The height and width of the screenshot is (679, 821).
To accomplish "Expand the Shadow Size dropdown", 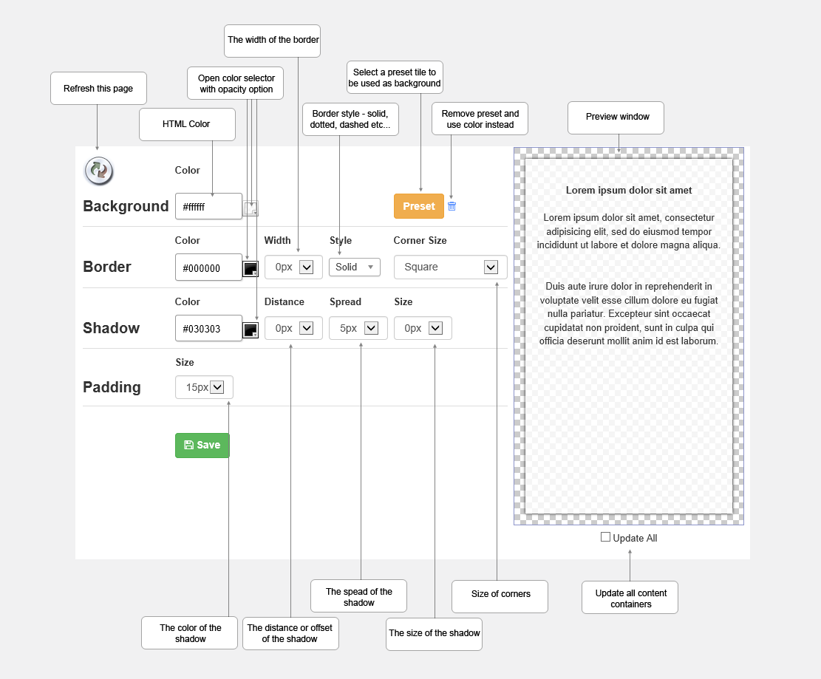I will coord(423,328).
